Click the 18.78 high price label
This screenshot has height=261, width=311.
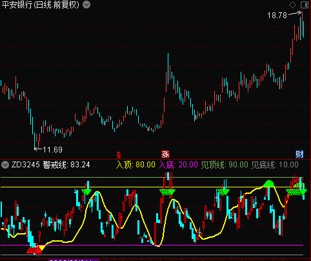pos(277,16)
